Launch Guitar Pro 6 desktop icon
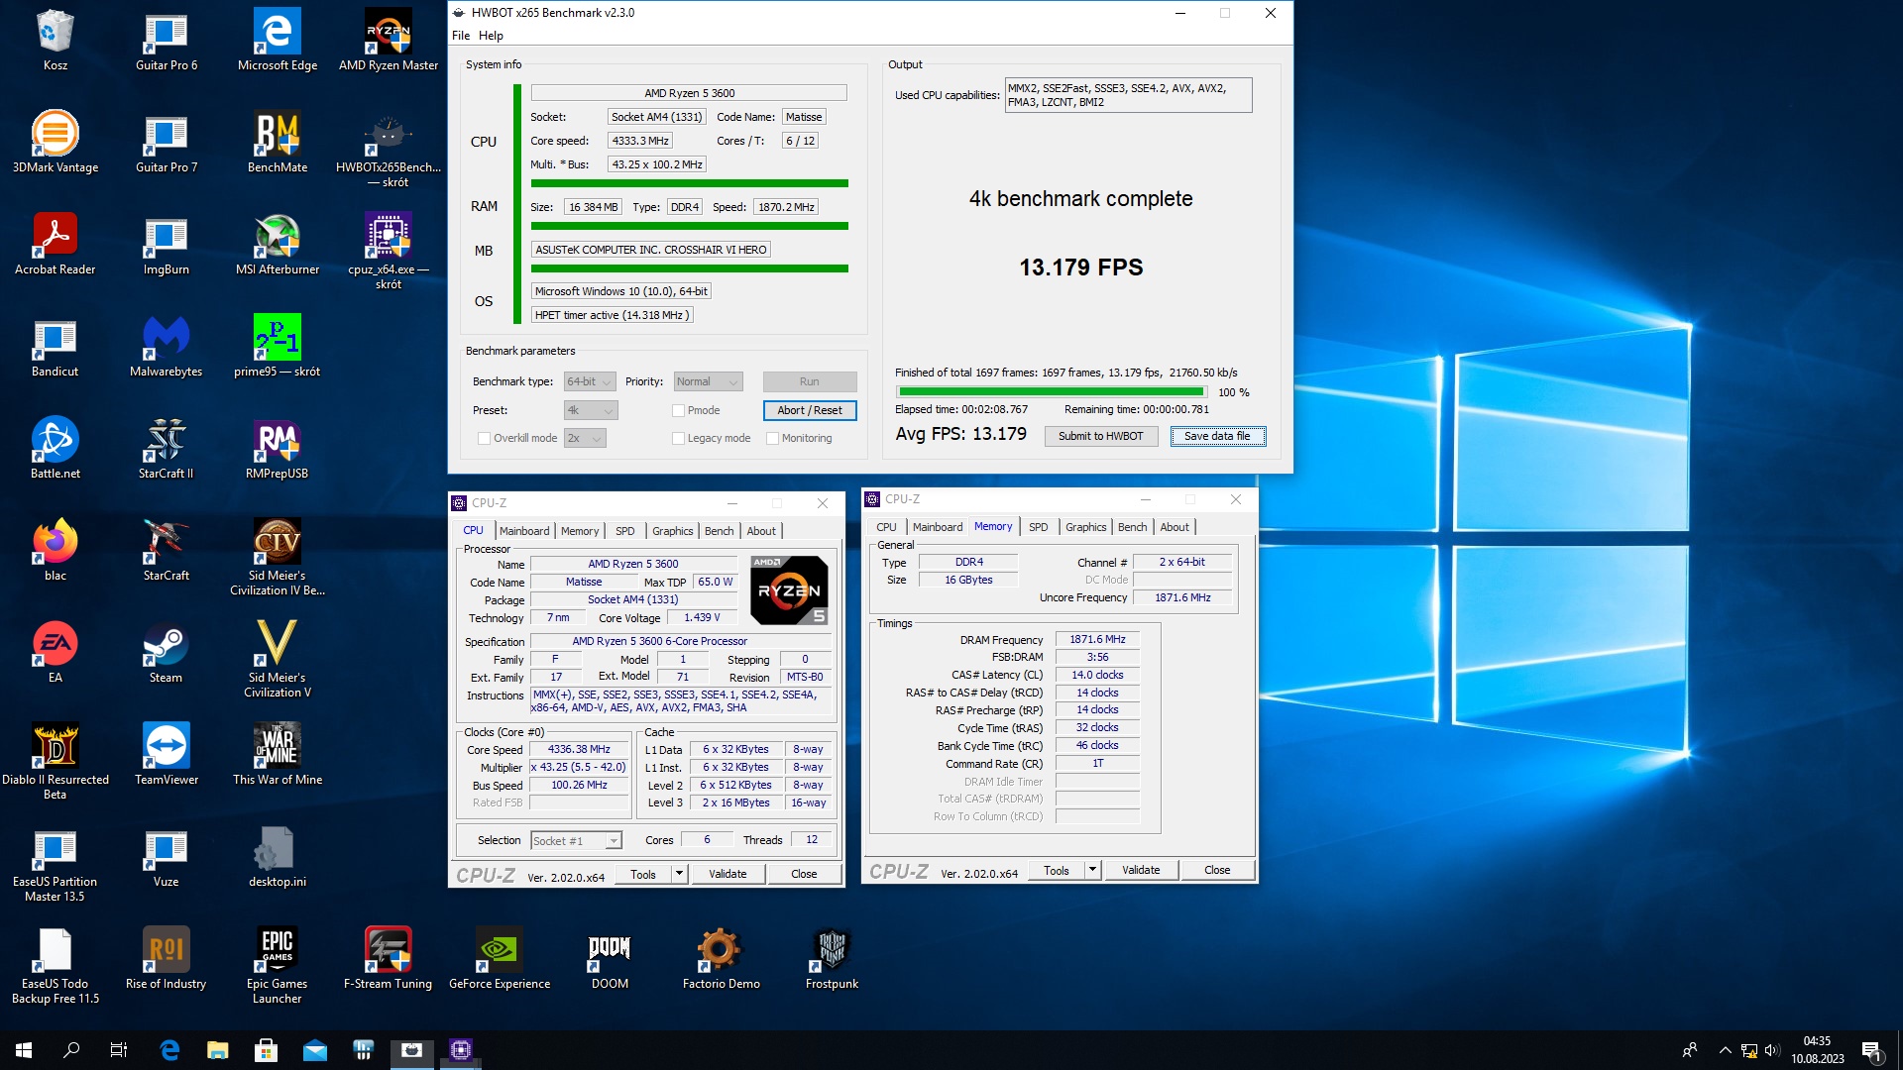The image size is (1903, 1070). pyautogui.click(x=167, y=41)
